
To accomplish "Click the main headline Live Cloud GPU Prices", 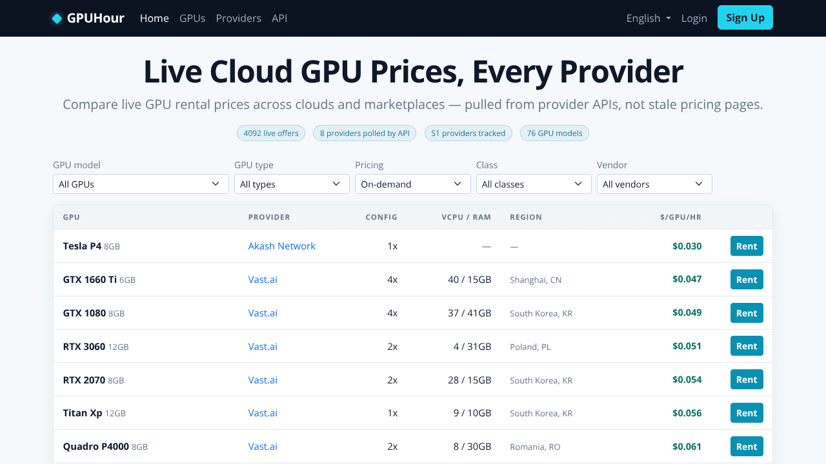I will [x=413, y=72].
